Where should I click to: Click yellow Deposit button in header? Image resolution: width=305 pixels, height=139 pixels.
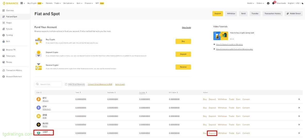point(217,14)
